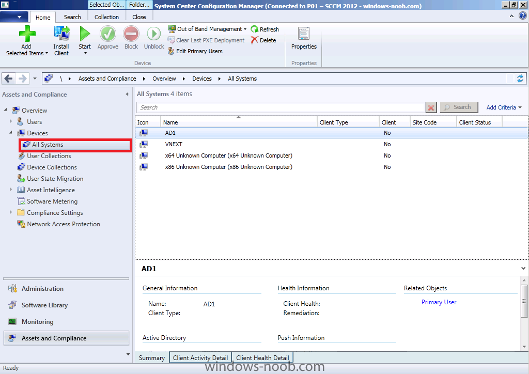
Task: Click the All Systems search field
Action: pos(281,107)
